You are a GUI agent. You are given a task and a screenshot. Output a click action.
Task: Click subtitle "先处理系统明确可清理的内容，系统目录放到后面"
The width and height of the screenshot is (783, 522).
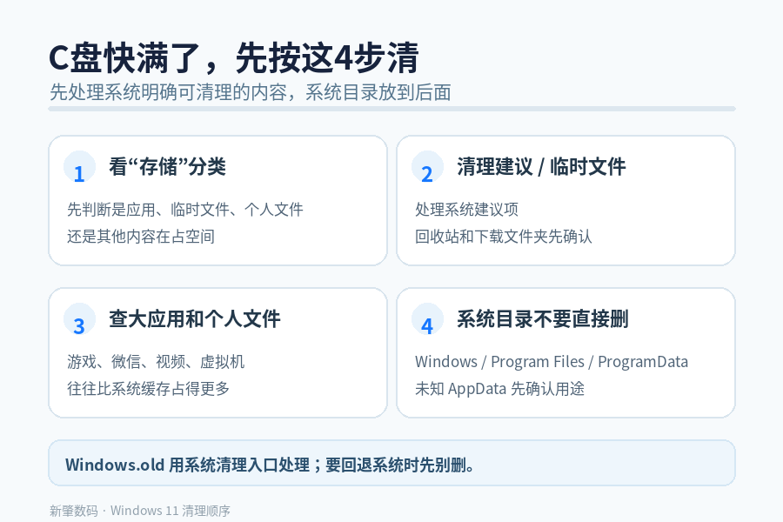click(x=251, y=92)
